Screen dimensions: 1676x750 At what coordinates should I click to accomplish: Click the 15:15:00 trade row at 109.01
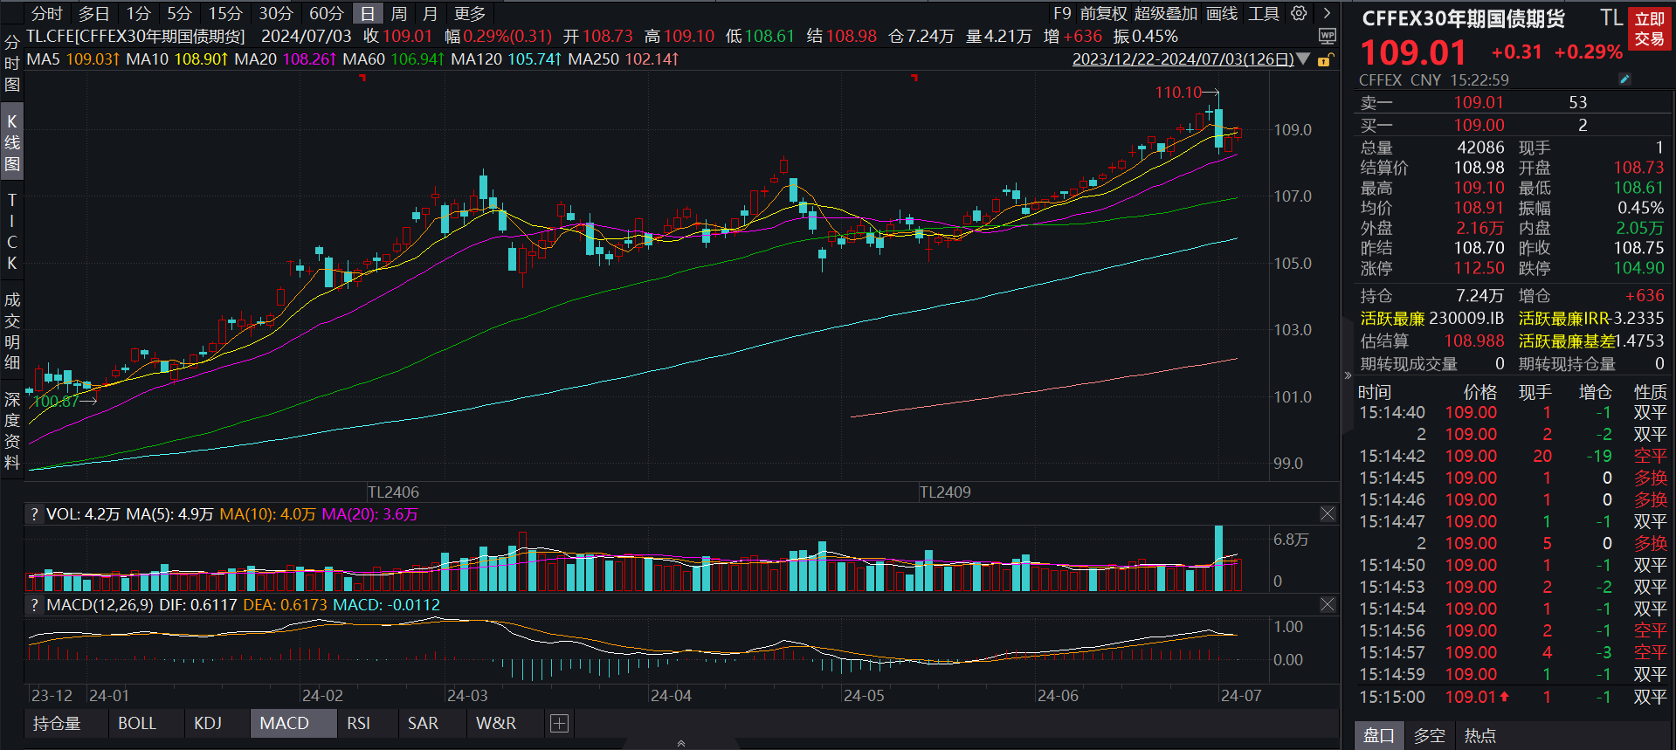pos(1513,697)
